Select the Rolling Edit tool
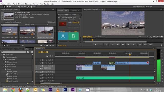The image size is (164, 92). click(x=13, y=7)
